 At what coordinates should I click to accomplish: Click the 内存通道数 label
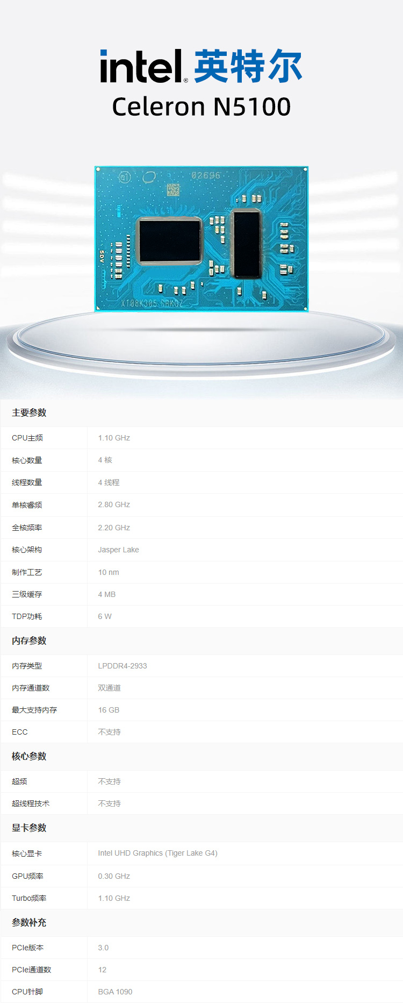(31, 688)
